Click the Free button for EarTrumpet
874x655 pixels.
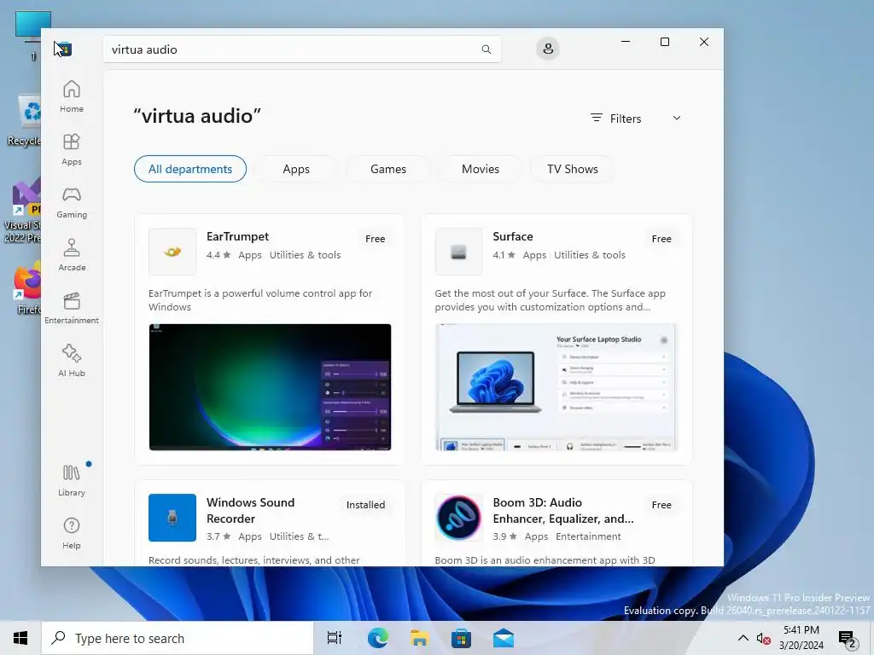[x=376, y=239]
